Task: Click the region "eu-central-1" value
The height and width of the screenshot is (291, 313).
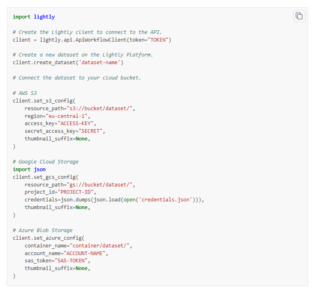Action: click(x=67, y=116)
